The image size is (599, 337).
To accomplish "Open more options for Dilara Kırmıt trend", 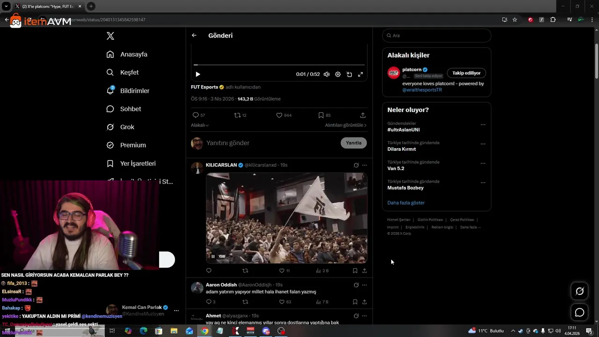I will click(x=483, y=144).
